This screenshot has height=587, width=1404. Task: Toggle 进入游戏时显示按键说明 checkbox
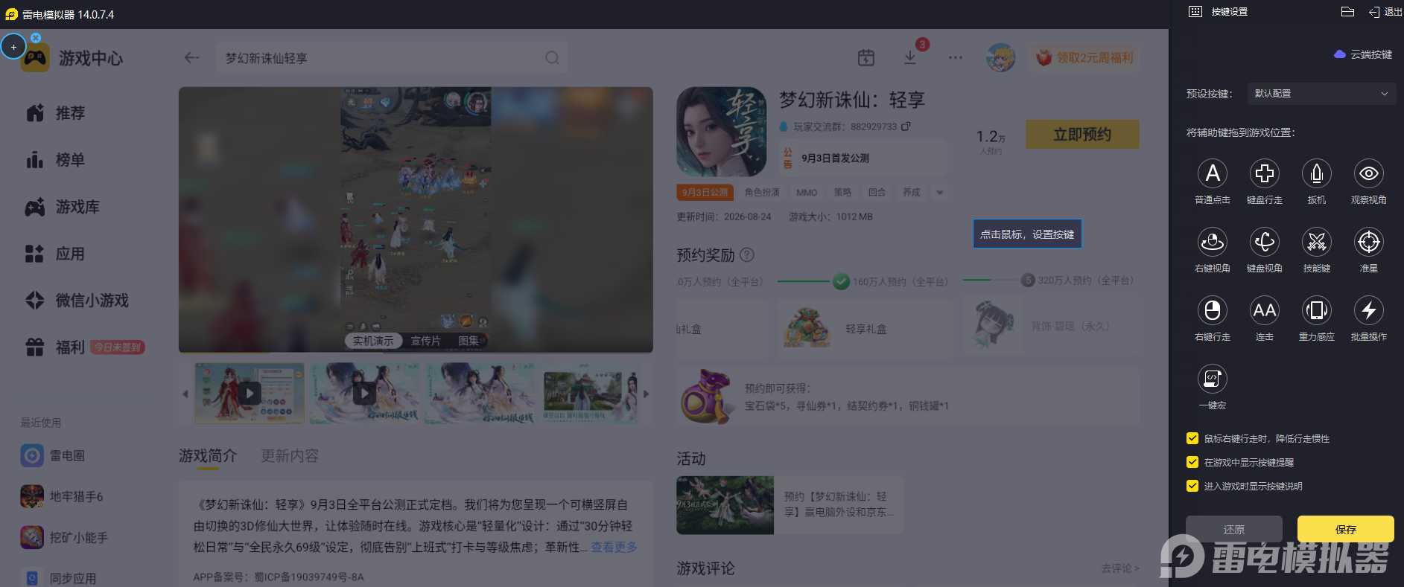[1192, 486]
